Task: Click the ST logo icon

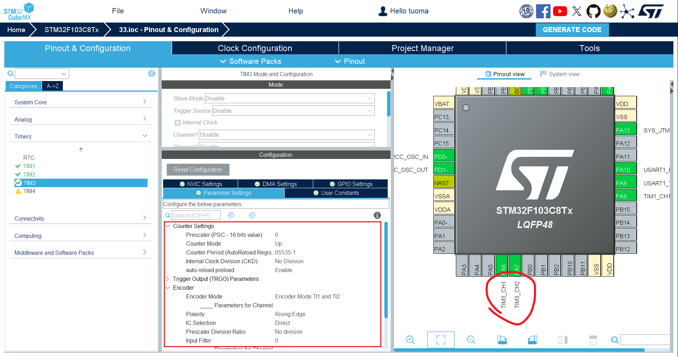Action: tap(651, 11)
